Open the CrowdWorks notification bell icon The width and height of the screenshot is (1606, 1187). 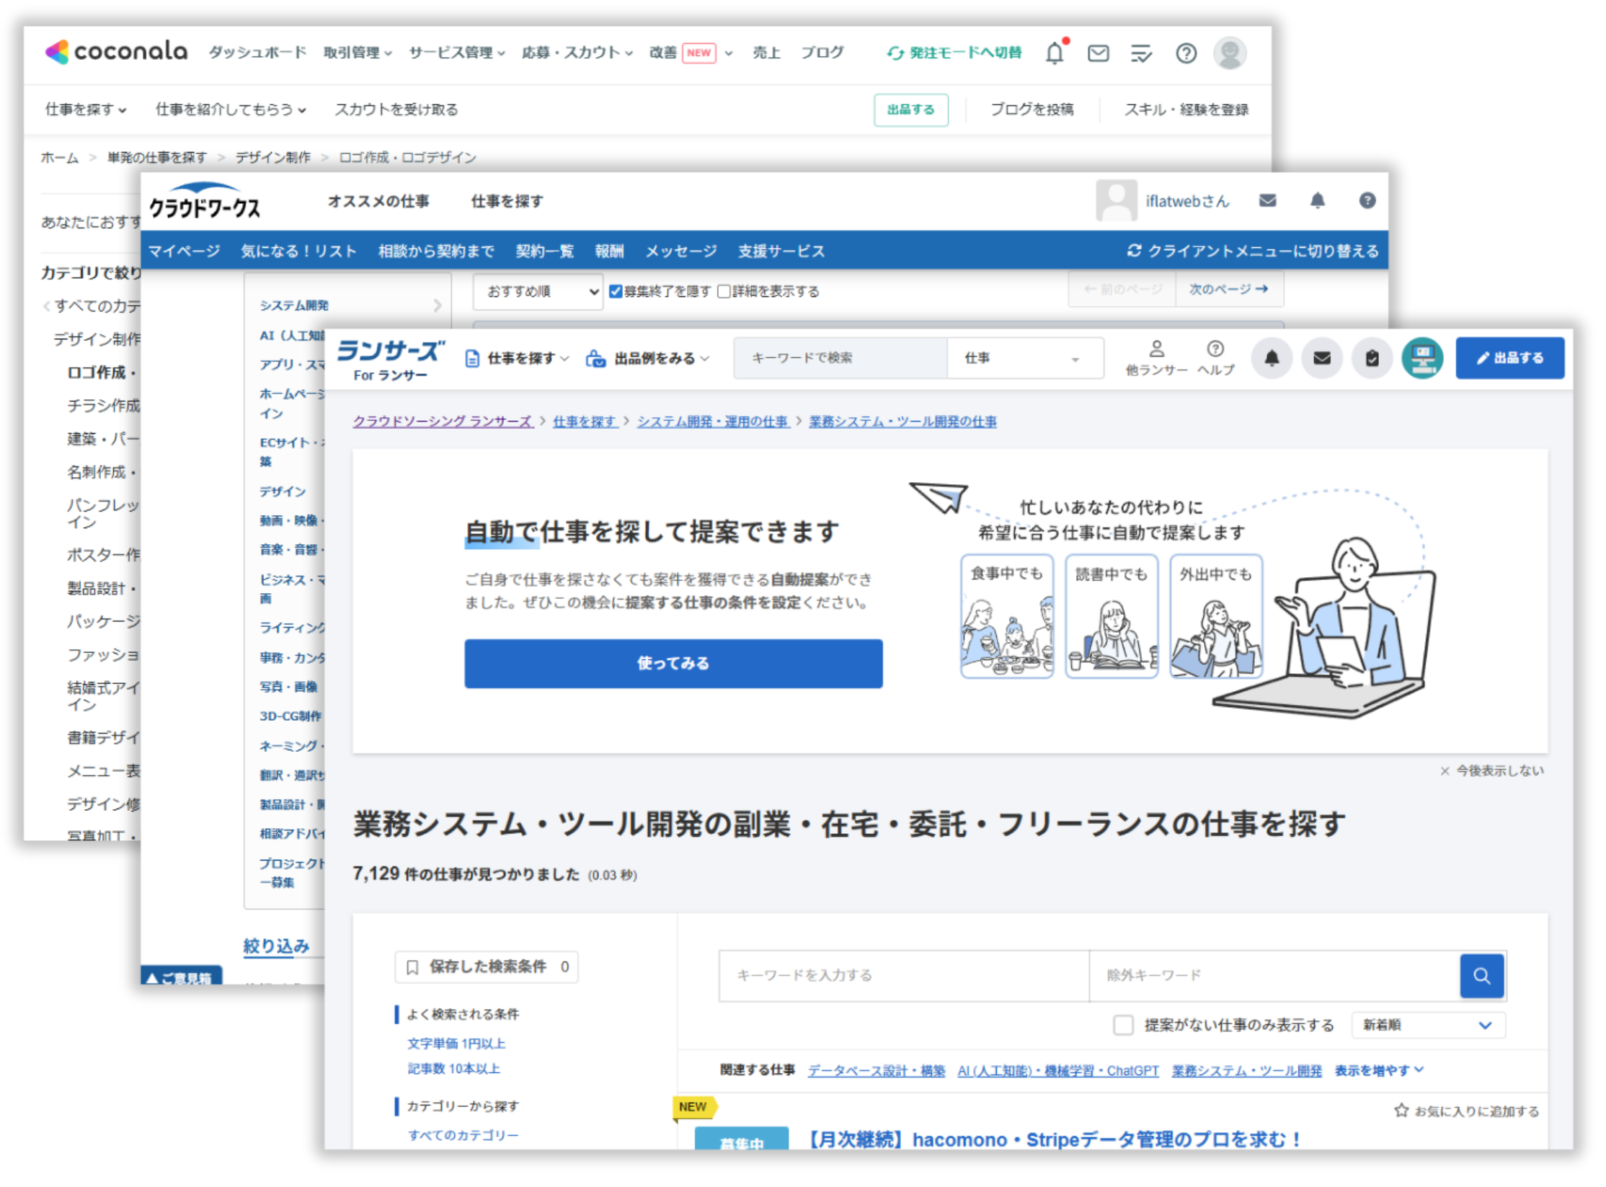[x=1318, y=201]
